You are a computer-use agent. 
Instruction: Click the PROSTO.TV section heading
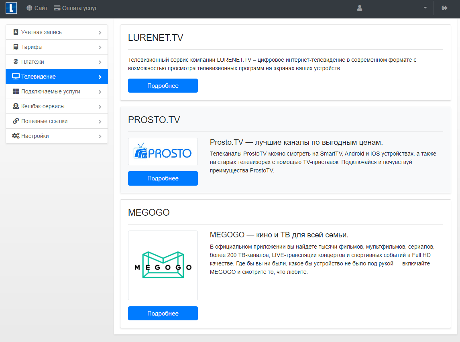[x=154, y=119]
